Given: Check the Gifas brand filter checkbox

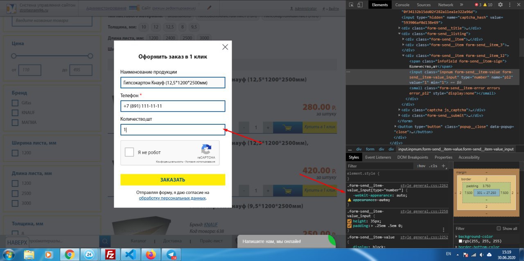Looking at the screenshot, I should pyautogui.click(x=15, y=103).
